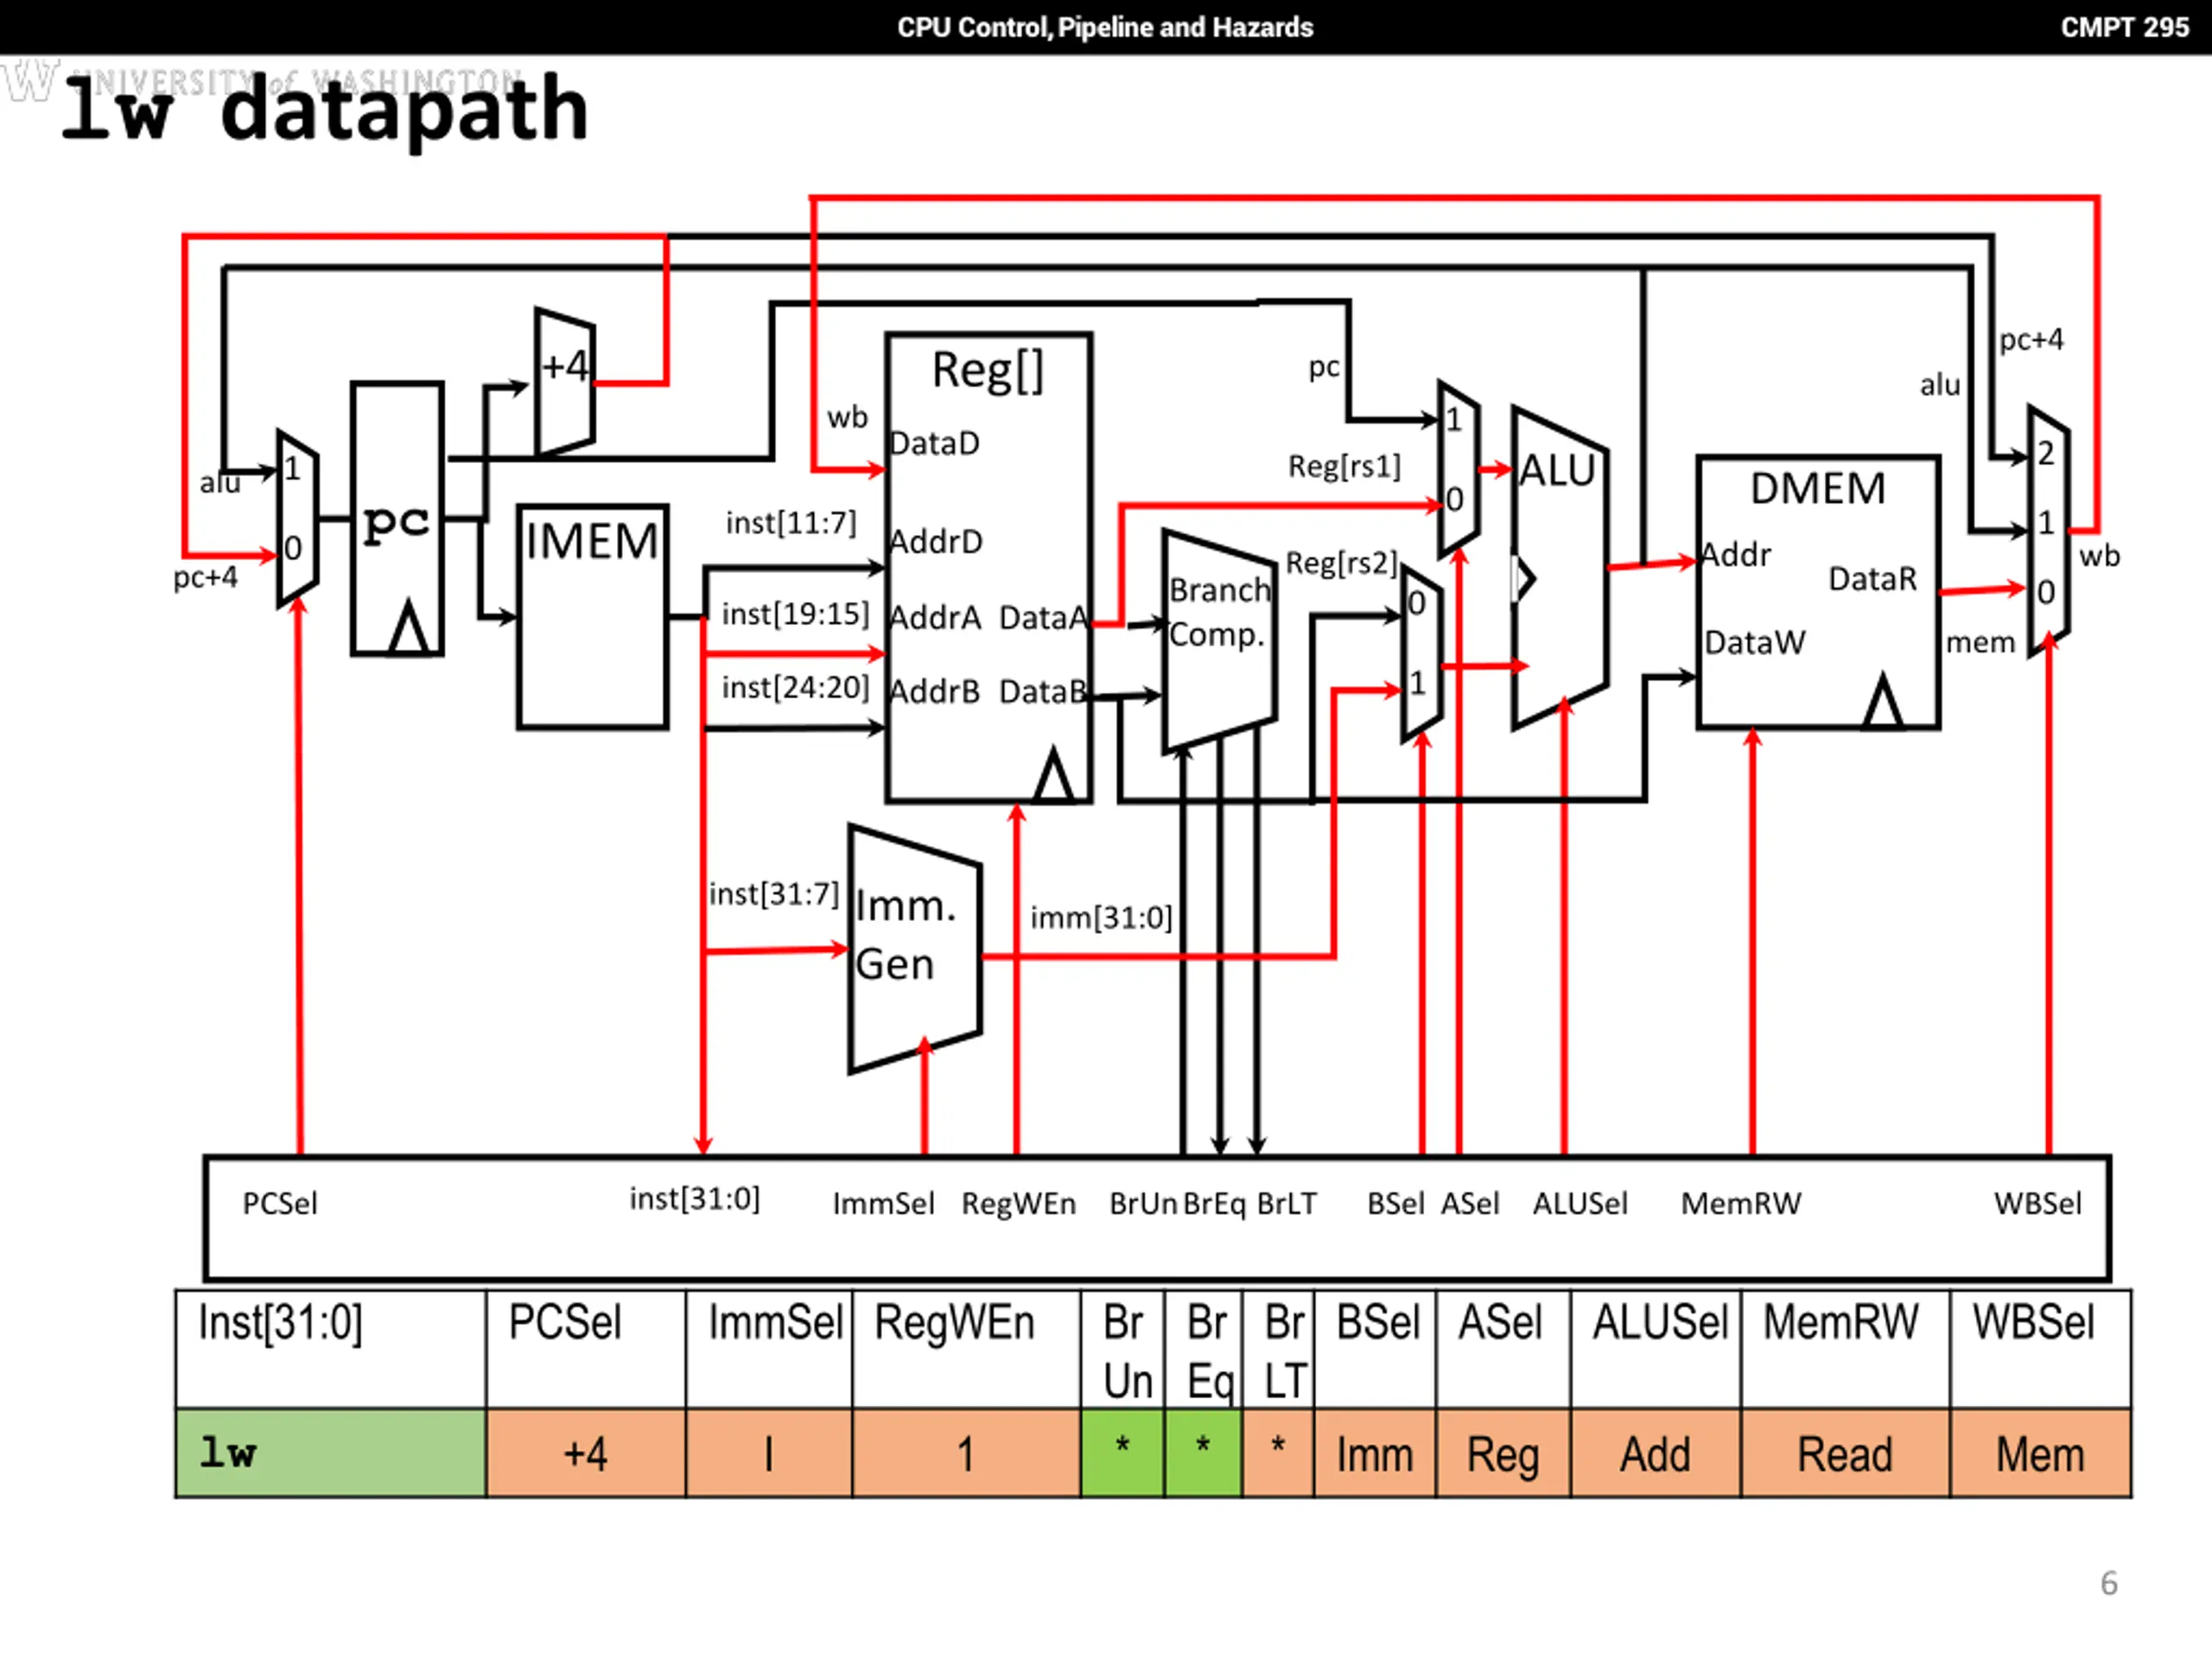Click the DataD port label
The width and height of the screenshot is (2212, 1659).
tap(935, 443)
